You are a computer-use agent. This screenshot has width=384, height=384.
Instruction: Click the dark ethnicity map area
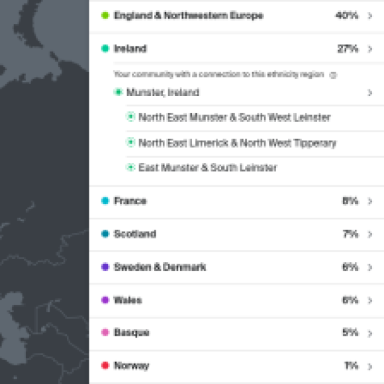(44, 192)
